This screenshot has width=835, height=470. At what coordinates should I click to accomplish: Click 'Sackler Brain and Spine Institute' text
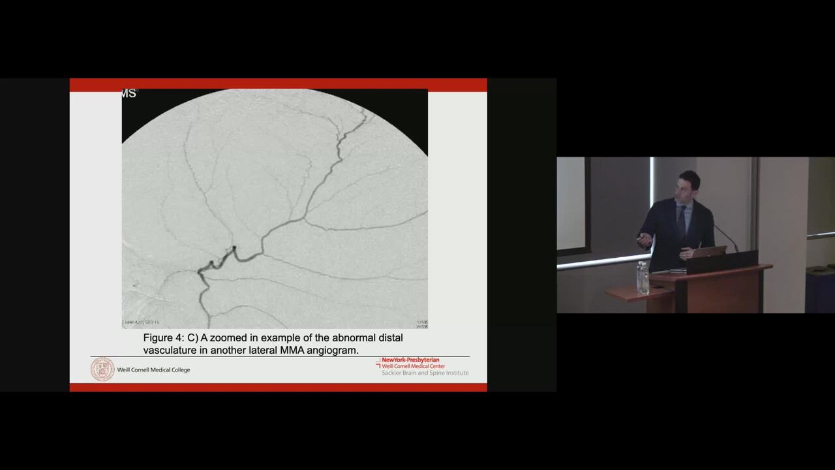click(x=425, y=373)
